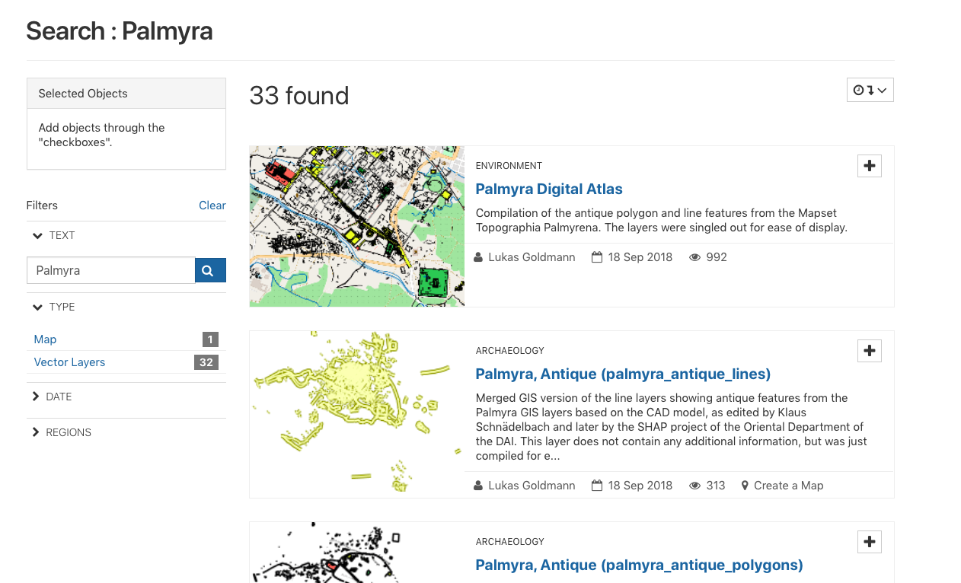Viewport: 961px width, 583px height.
Task: Click Create a Map link
Action: (789, 486)
